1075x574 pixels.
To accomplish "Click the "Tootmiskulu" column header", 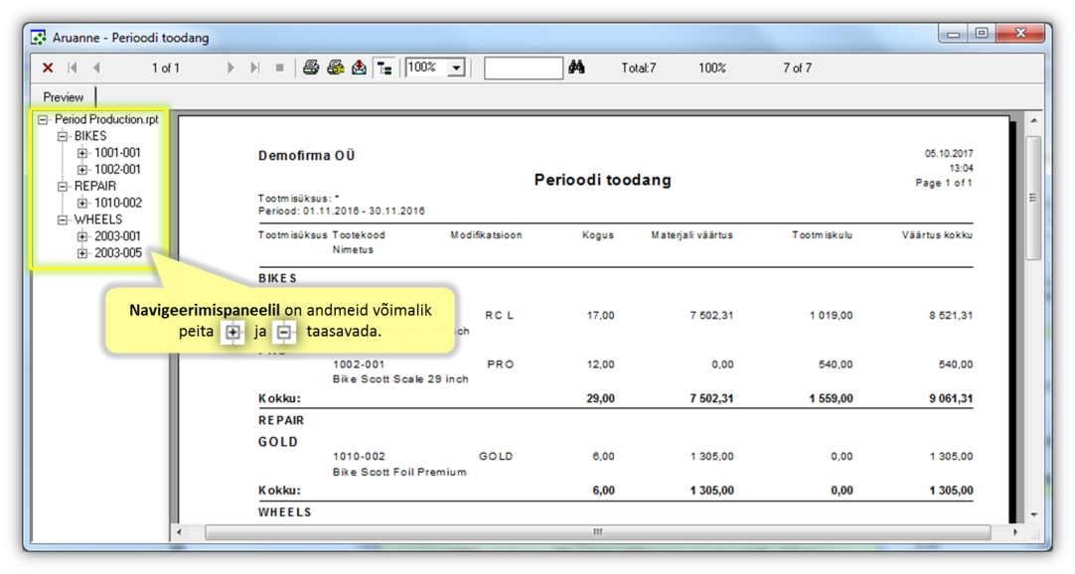I will (822, 235).
